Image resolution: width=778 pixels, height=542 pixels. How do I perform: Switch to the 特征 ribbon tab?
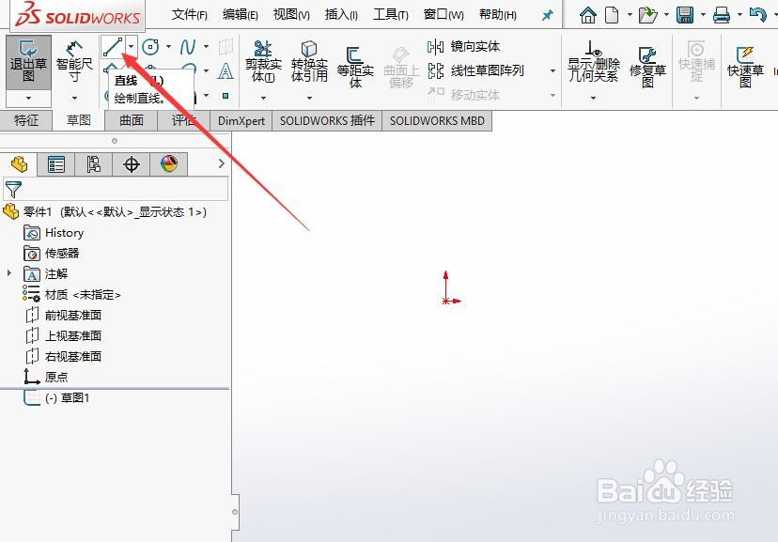pyautogui.click(x=26, y=120)
